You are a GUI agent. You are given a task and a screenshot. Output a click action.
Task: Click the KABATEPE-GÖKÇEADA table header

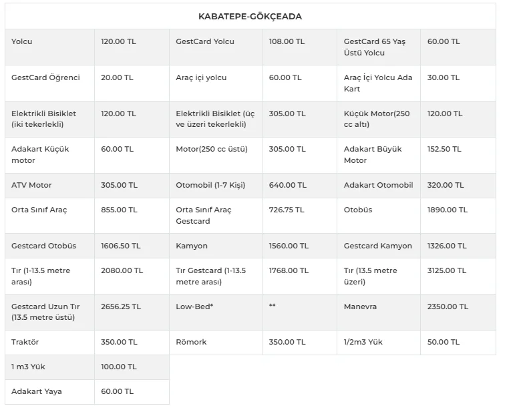(250, 16)
